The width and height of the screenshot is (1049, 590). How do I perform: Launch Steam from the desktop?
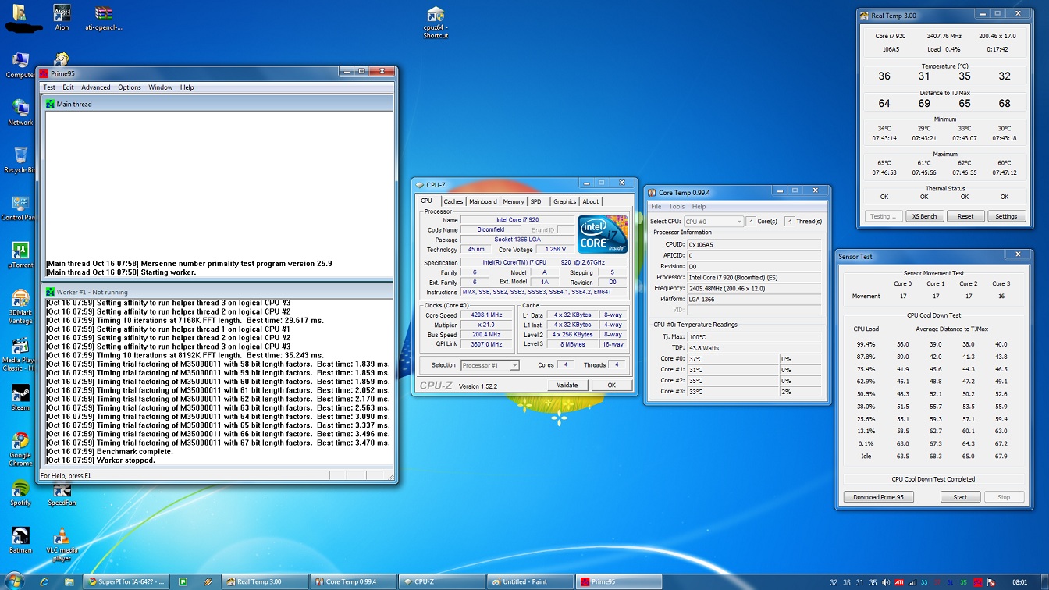[x=20, y=397]
